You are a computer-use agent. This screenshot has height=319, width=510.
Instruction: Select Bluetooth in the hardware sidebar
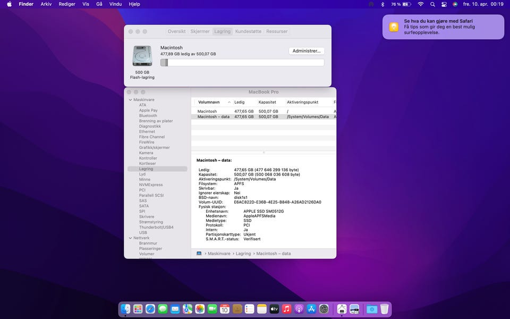tap(148, 115)
